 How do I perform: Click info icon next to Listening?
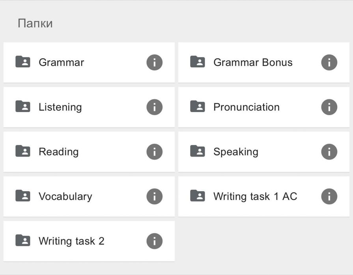click(x=154, y=107)
